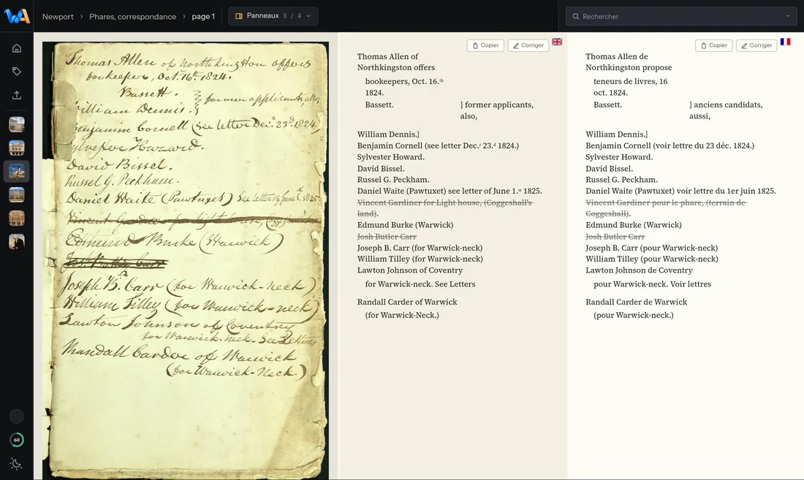Viewport: 804px width, 480px height.
Task: Open the fourth collection thumbnail in sidebar
Action: pos(16,194)
